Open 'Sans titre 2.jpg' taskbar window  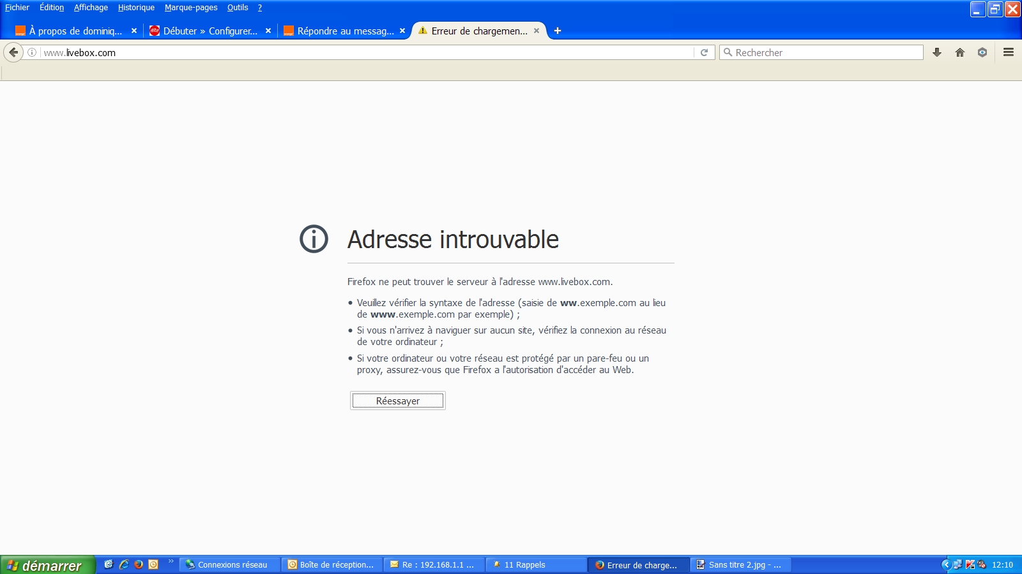741,564
